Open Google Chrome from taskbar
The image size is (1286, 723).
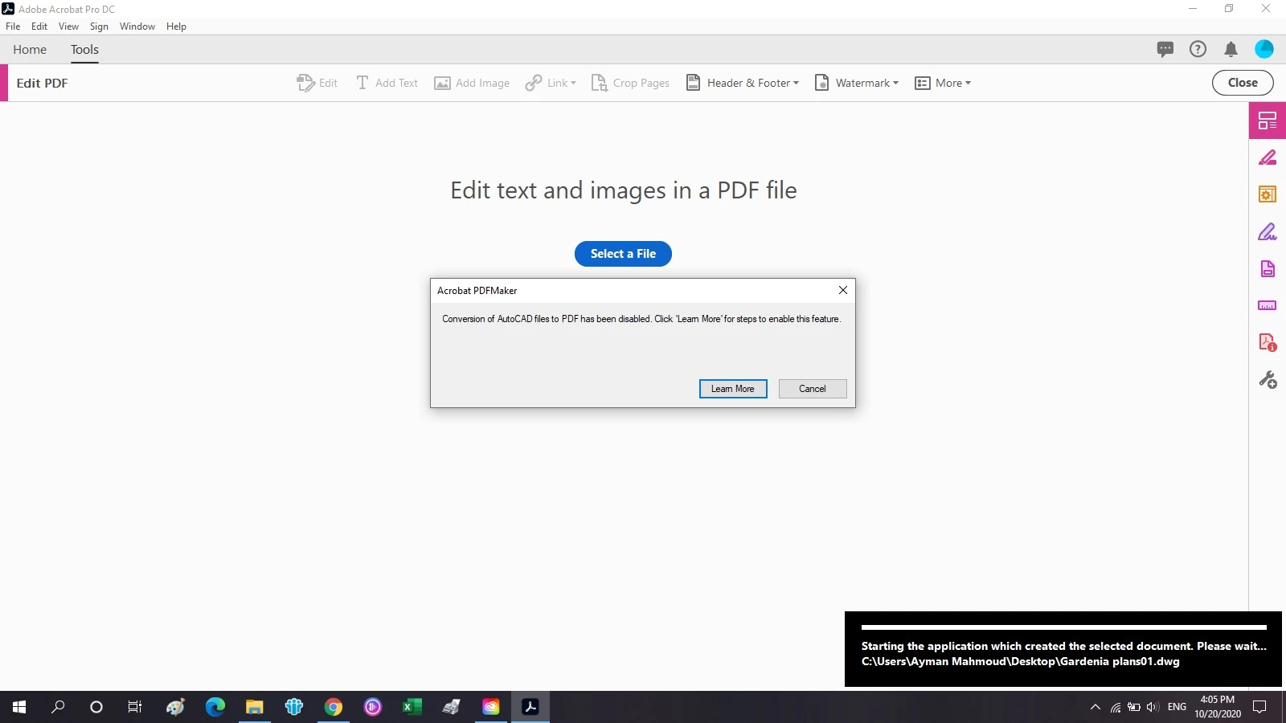(333, 707)
